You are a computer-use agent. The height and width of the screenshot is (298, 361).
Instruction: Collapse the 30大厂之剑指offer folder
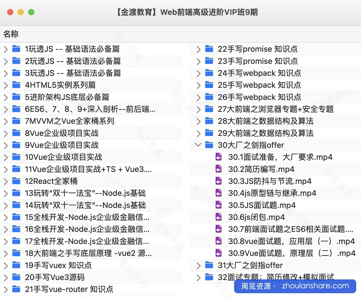pyautogui.click(x=198, y=145)
